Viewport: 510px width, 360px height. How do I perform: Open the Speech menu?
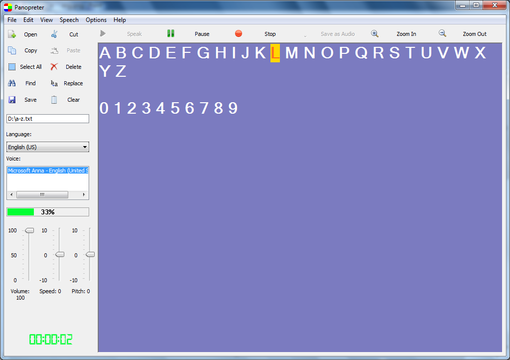click(x=69, y=20)
